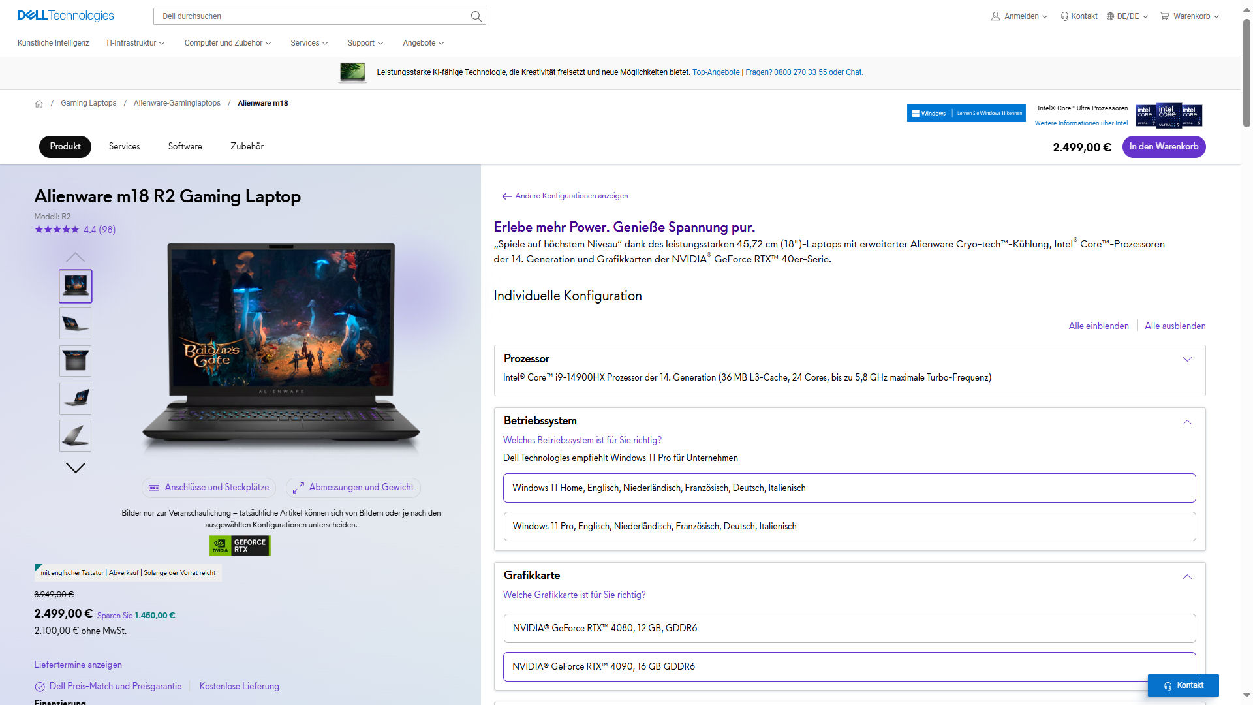
Task: Open DE/DE language region dropdown
Action: 1127,16
